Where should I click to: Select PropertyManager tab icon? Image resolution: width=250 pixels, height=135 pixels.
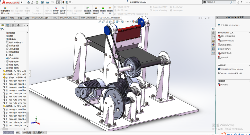click(x=8, y=25)
